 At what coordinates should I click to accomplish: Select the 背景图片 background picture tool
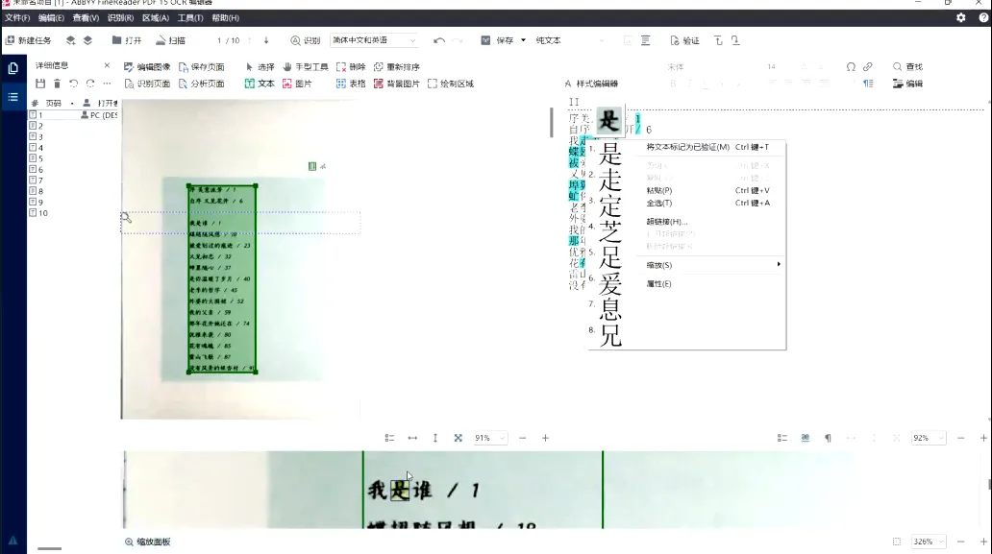click(397, 84)
